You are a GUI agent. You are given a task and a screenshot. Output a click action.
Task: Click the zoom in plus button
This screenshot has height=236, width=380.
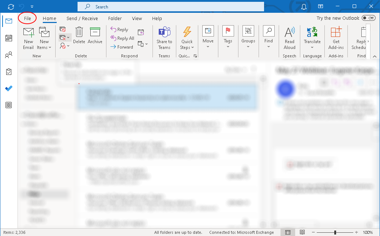pyautogui.click(x=356, y=232)
